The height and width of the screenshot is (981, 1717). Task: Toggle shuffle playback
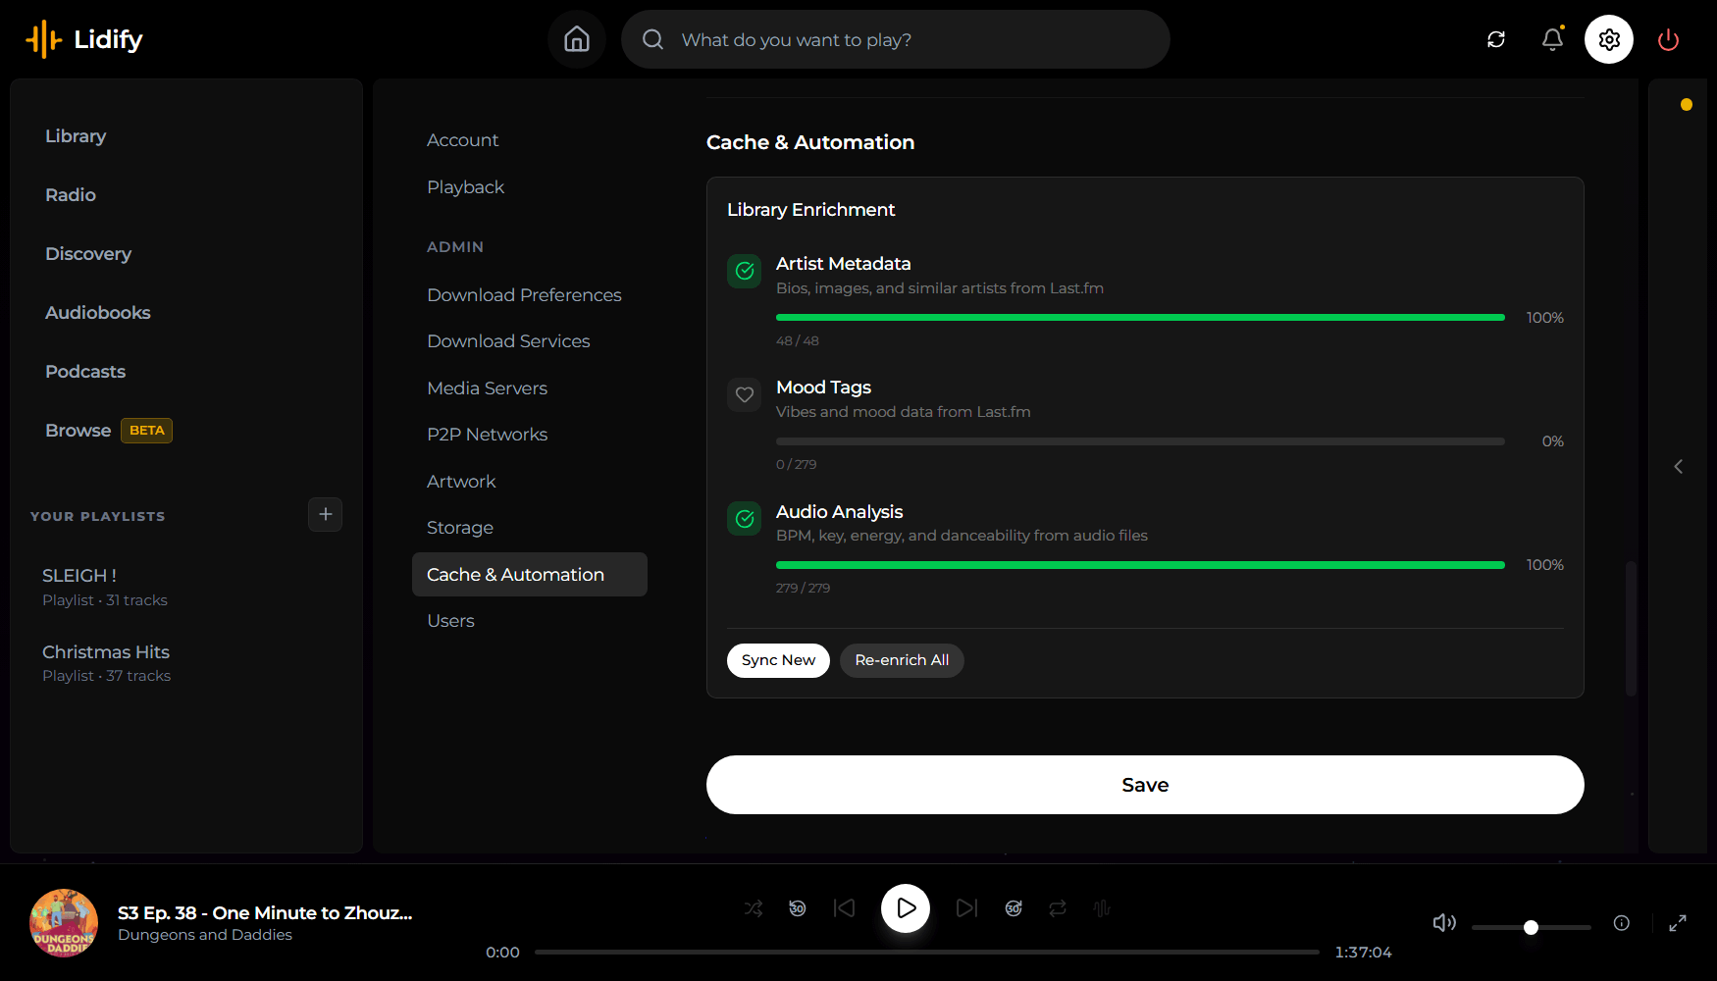[754, 908]
